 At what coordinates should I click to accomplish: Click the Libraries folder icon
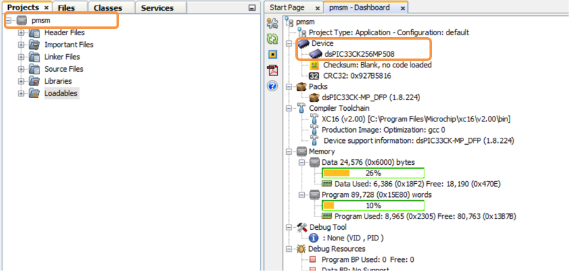click(x=35, y=81)
